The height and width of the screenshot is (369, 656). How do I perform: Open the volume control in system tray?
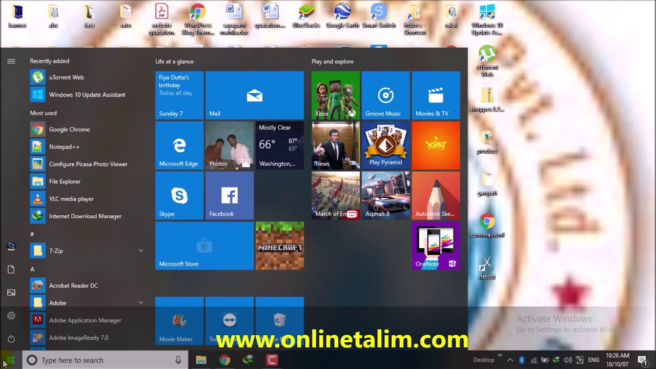tap(568, 360)
